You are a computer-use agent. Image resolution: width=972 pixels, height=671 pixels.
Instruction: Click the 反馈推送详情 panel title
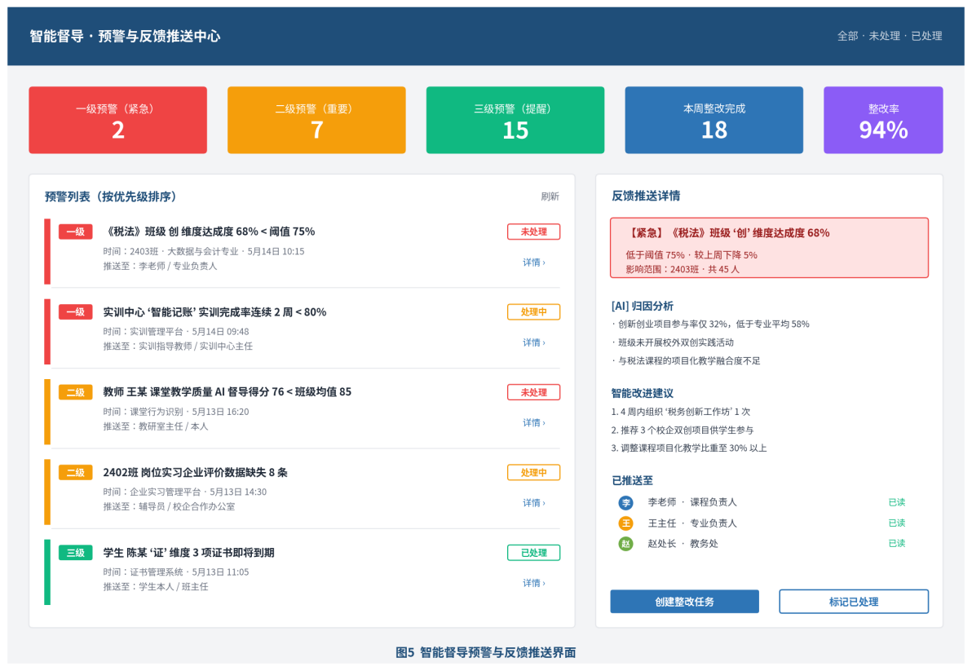(x=646, y=196)
